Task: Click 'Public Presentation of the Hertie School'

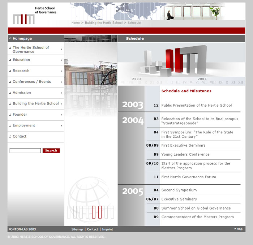Action: pyautogui.click(x=197, y=106)
